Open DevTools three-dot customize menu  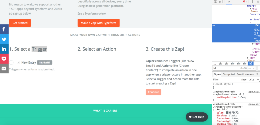coord(252,2)
